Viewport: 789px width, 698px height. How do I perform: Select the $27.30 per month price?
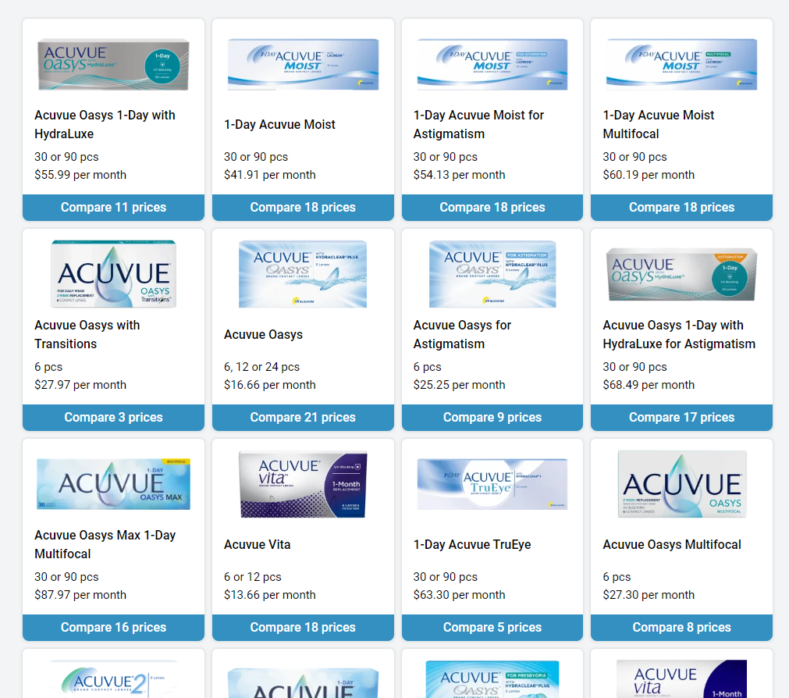coord(649,594)
